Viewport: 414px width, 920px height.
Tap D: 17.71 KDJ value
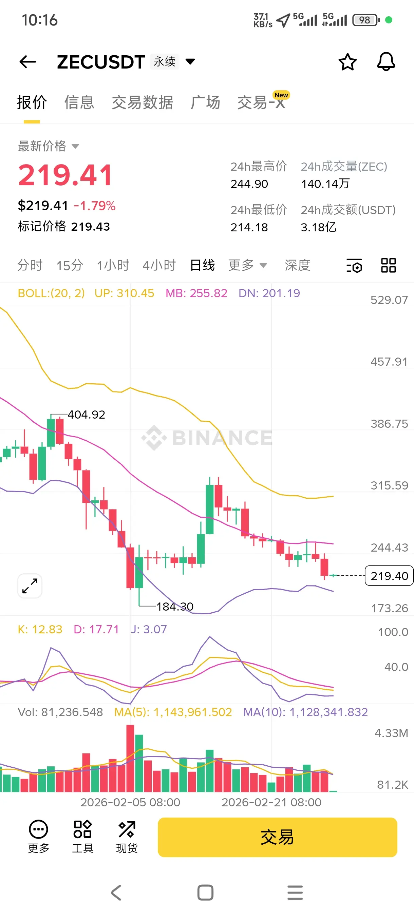pos(96,629)
